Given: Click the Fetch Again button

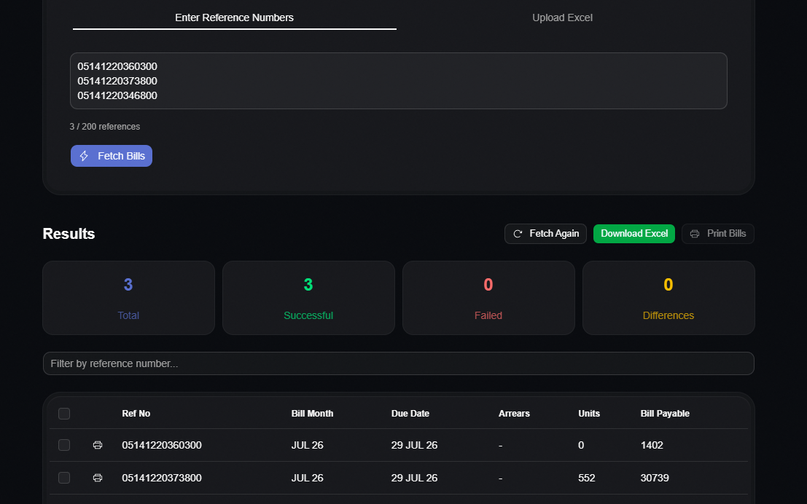Looking at the screenshot, I should [545, 234].
